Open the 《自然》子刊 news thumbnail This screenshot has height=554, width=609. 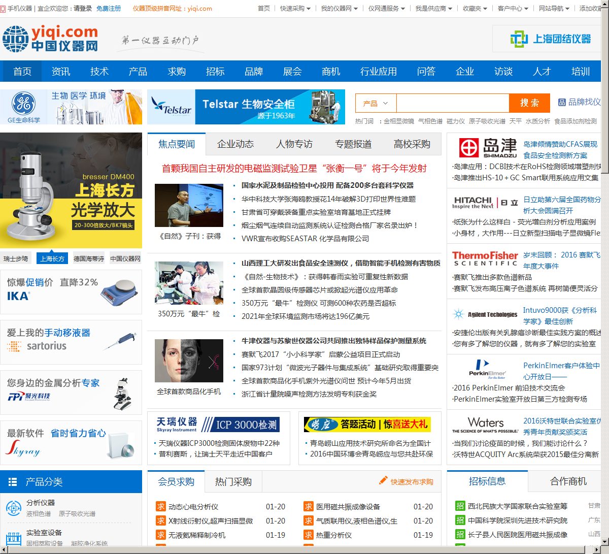(x=189, y=205)
